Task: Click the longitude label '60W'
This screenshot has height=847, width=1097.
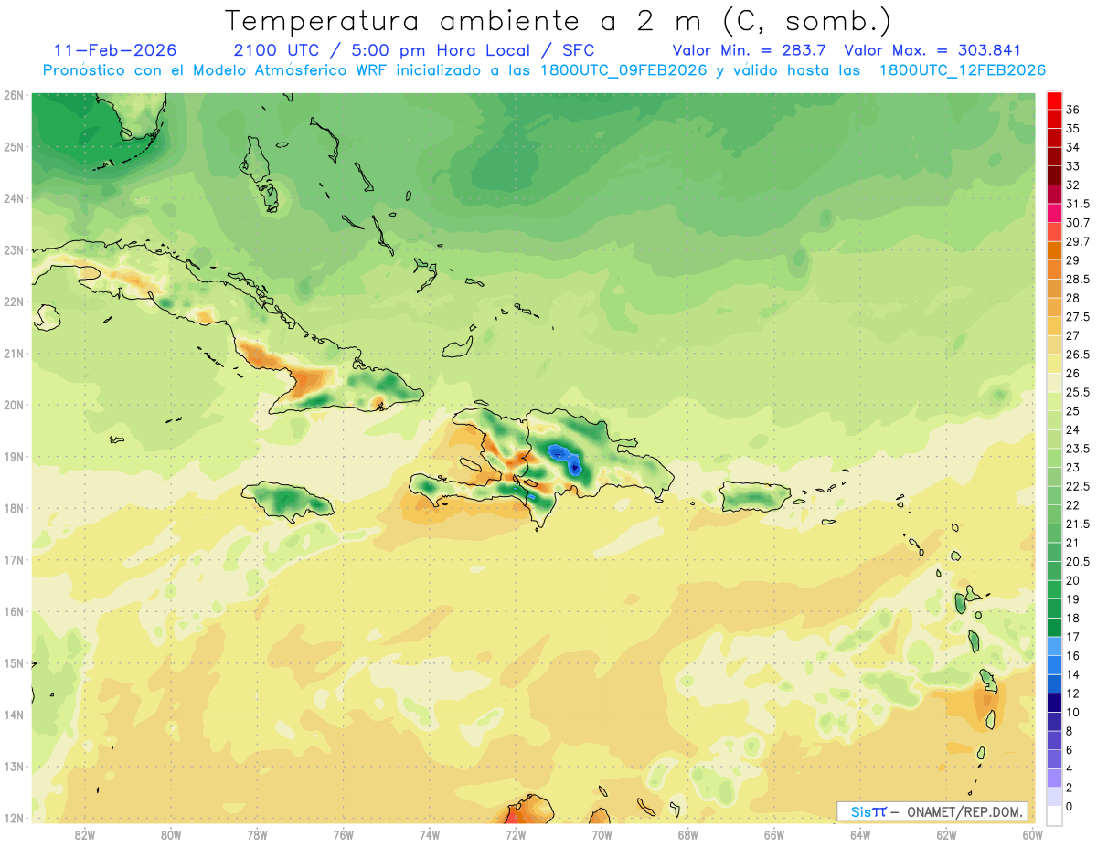Action: point(1032,834)
